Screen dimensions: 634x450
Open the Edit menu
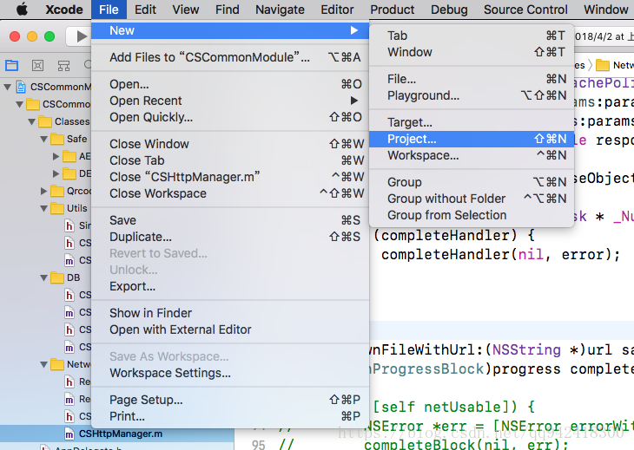coord(145,10)
